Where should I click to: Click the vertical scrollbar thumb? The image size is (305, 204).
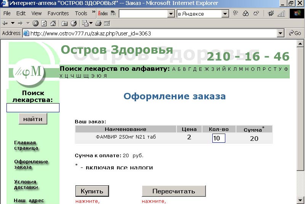(300, 109)
